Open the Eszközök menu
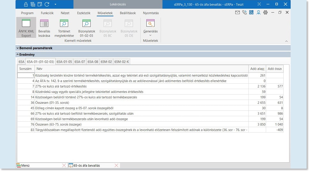Viewport: 313px width, 175px height. (x=84, y=13)
